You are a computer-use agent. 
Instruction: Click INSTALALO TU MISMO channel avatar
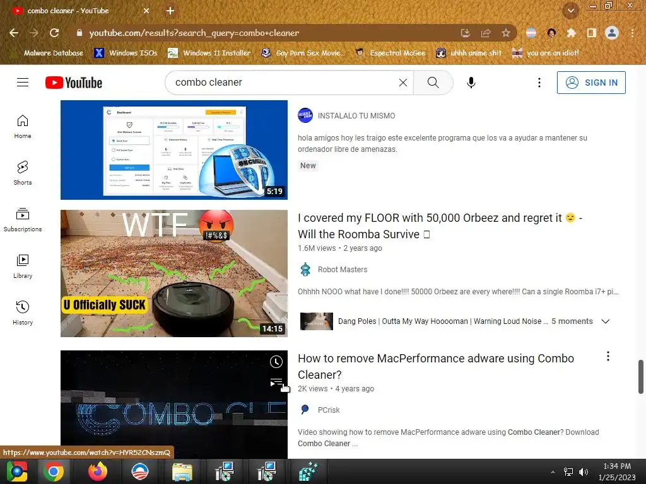click(x=305, y=116)
